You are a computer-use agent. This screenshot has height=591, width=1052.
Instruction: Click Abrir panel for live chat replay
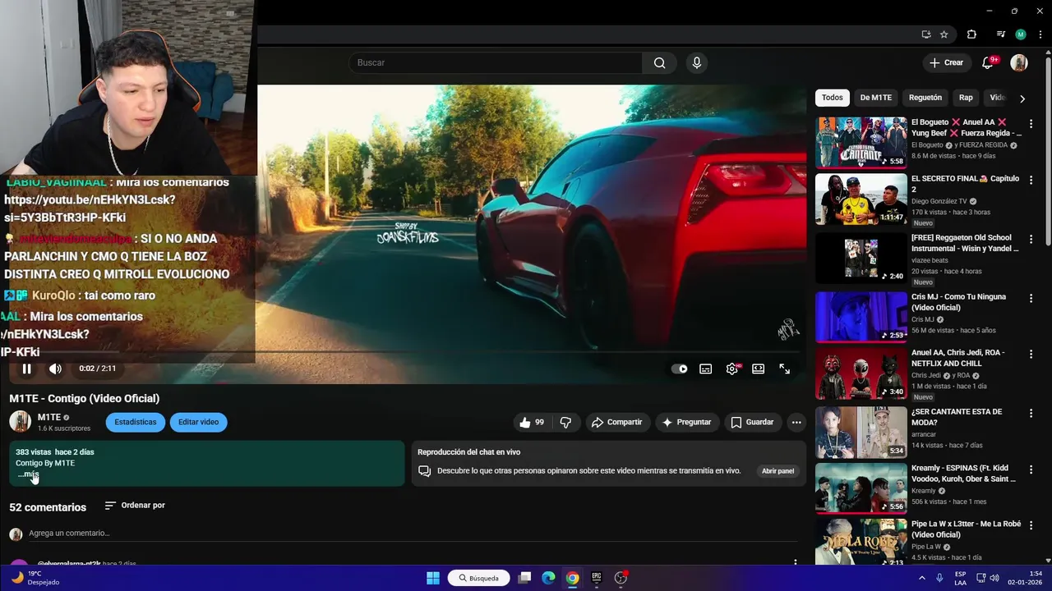click(777, 471)
